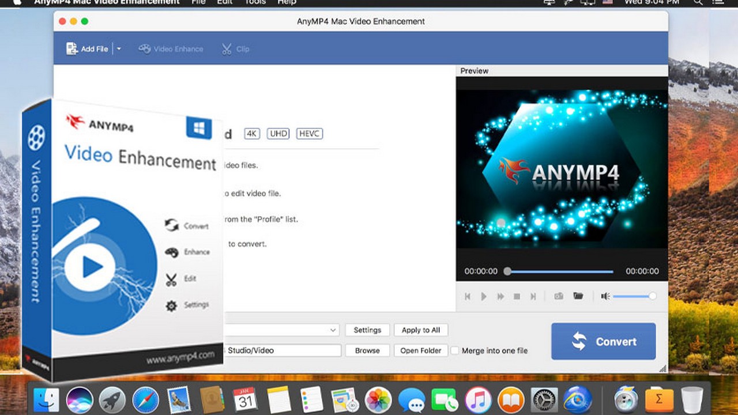Screen dimensions: 738x415
Task: Open the Video Enhance tool
Action: click(x=171, y=49)
